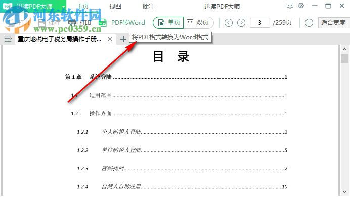Click scrollbar down arrow
This screenshot has height=197, width=350.
pyautogui.click(x=344, y=191)
